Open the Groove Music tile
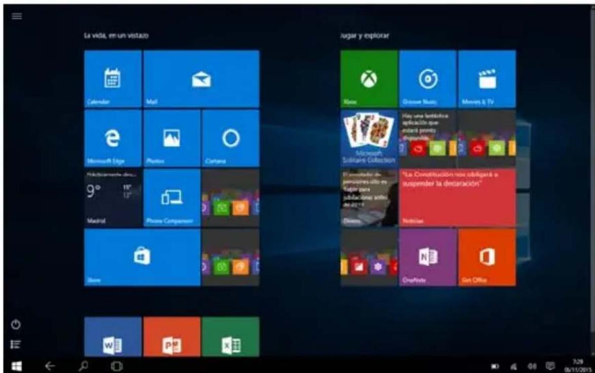 [428, 78]
